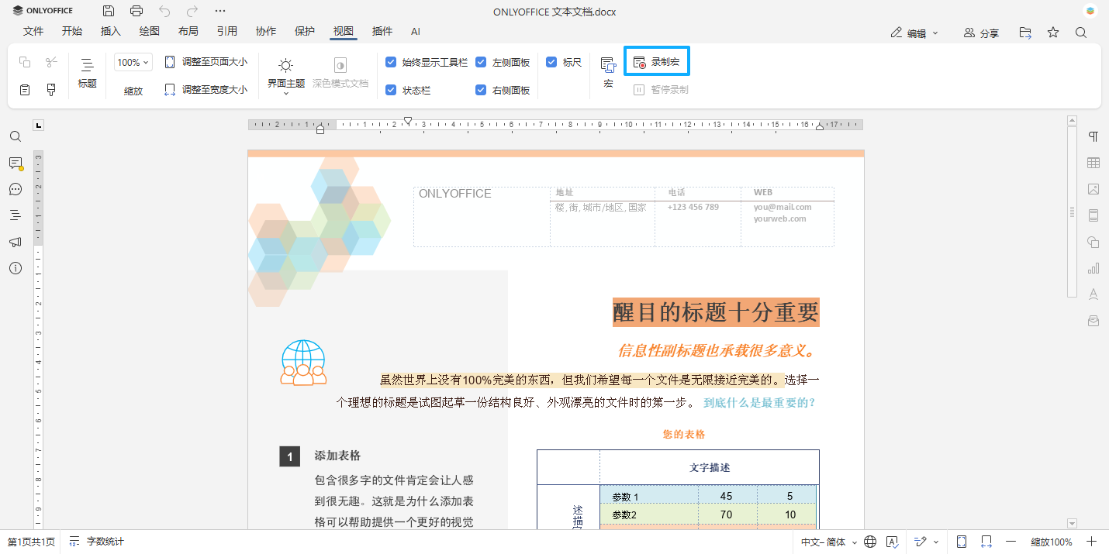Viewport: 1109px width, 554px height.
Task: Open the Comments panel in the left sidebar
Action: 16,163
